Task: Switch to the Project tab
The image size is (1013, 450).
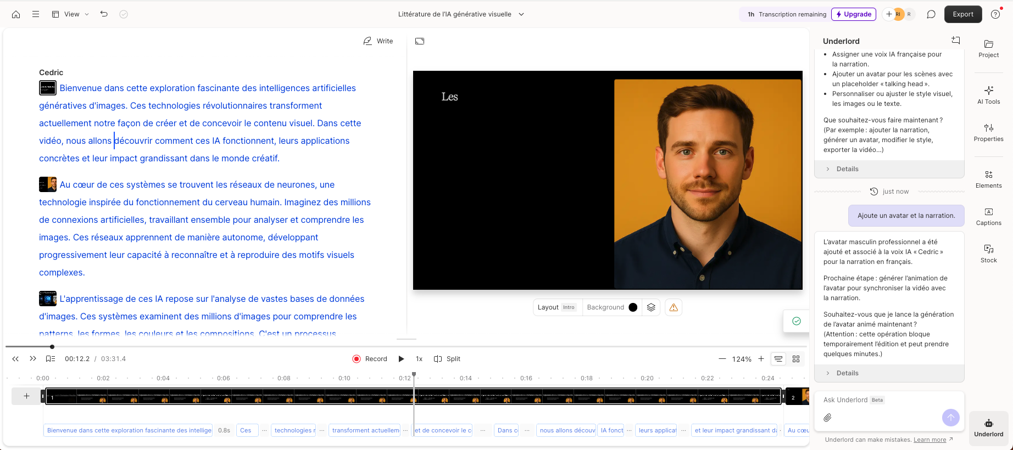Action: pos(988,48)
